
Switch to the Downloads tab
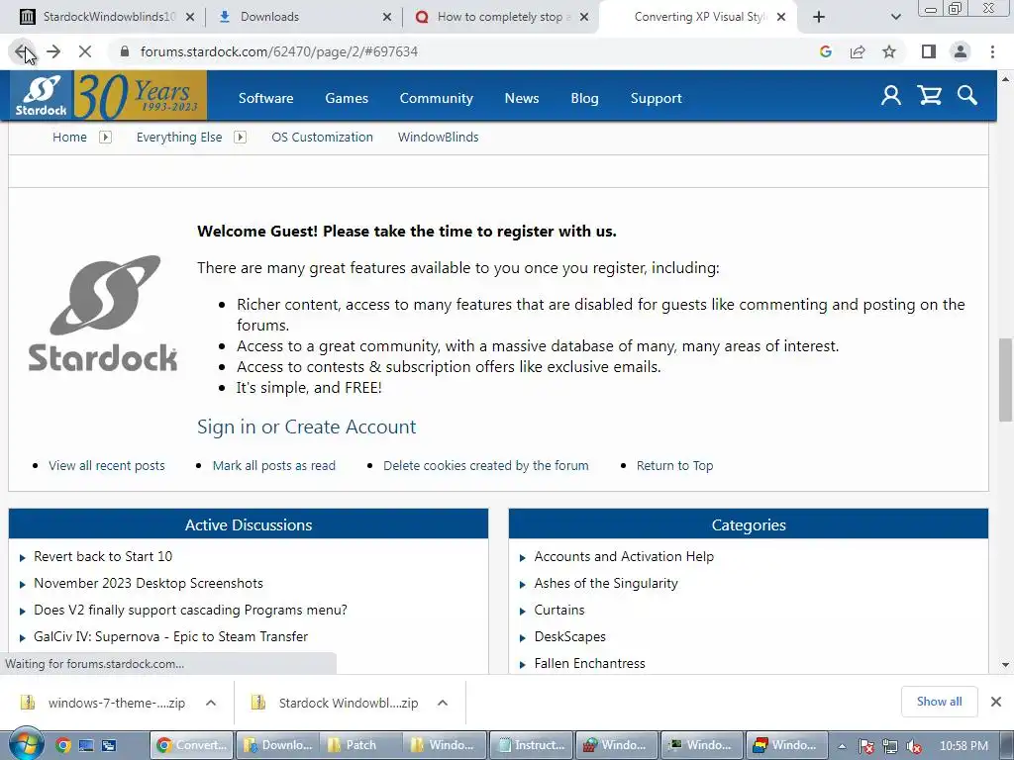click(303, 17)
